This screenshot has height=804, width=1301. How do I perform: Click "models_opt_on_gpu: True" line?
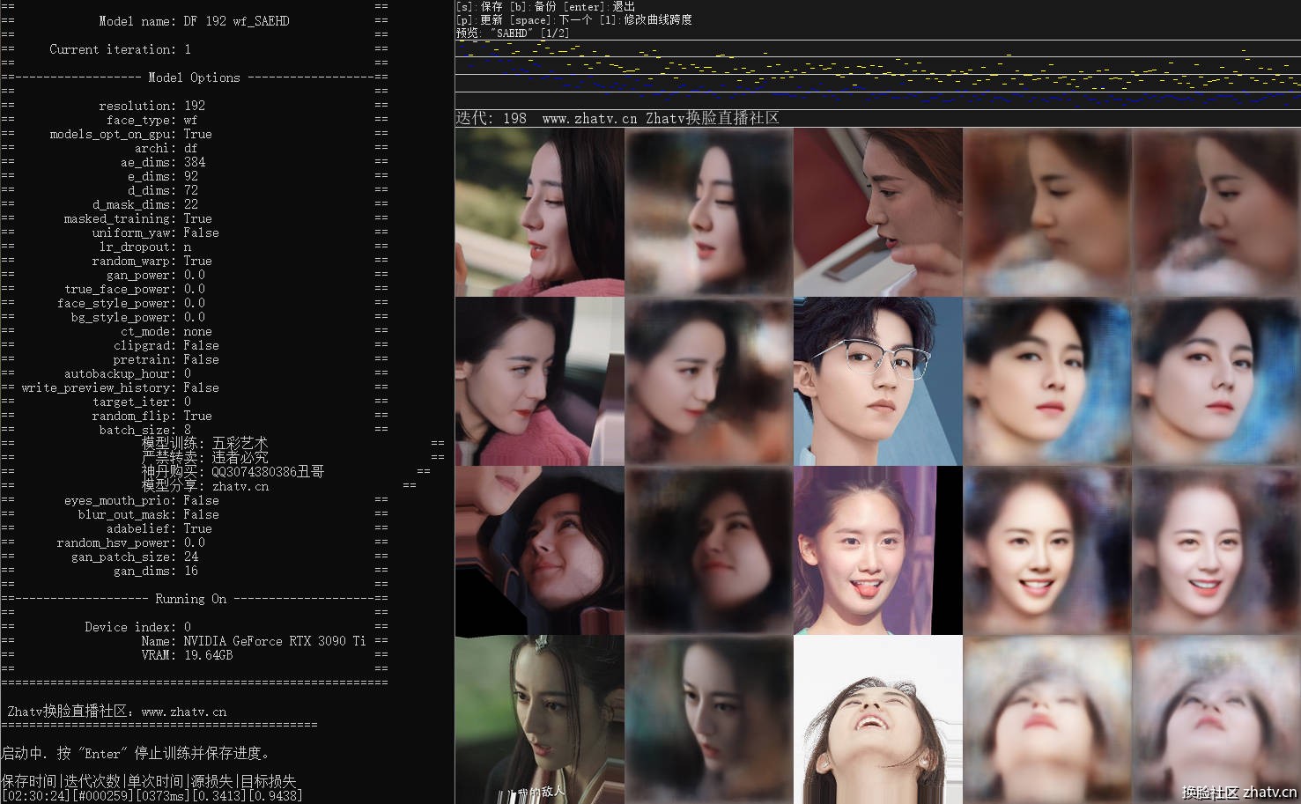pos(130,134)
